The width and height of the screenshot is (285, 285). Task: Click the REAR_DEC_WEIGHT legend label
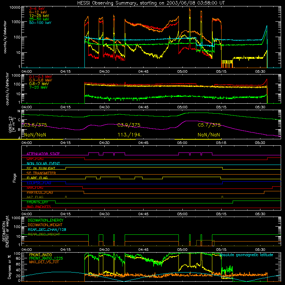(x=44, y=234)
